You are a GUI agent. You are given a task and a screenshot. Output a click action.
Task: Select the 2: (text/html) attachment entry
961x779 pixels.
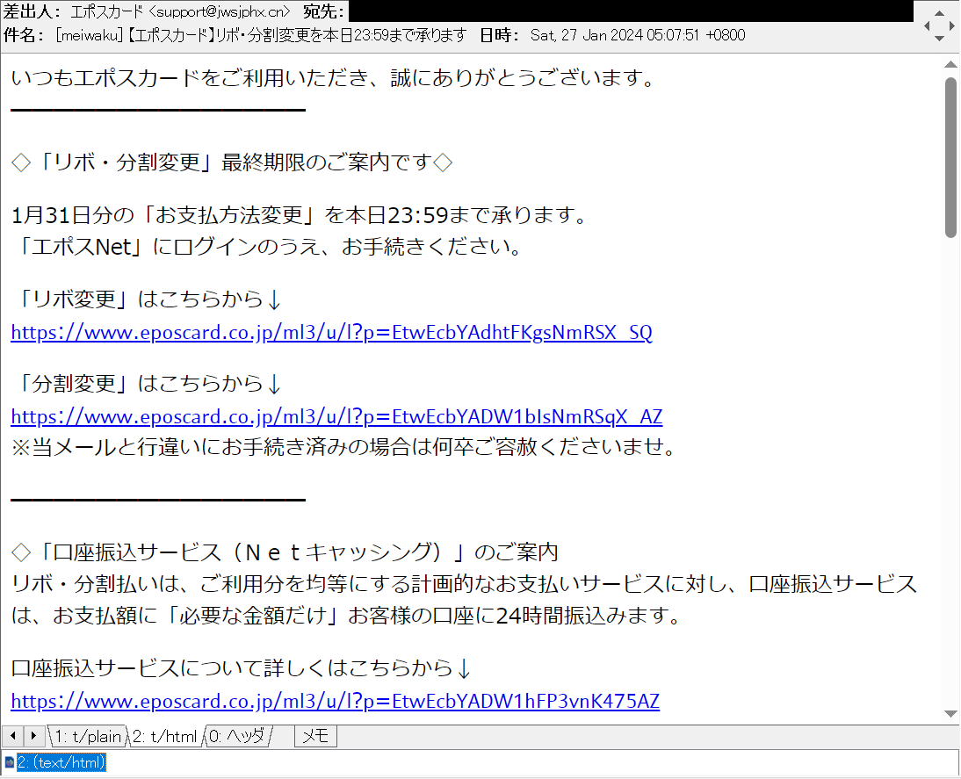(61, 762)
